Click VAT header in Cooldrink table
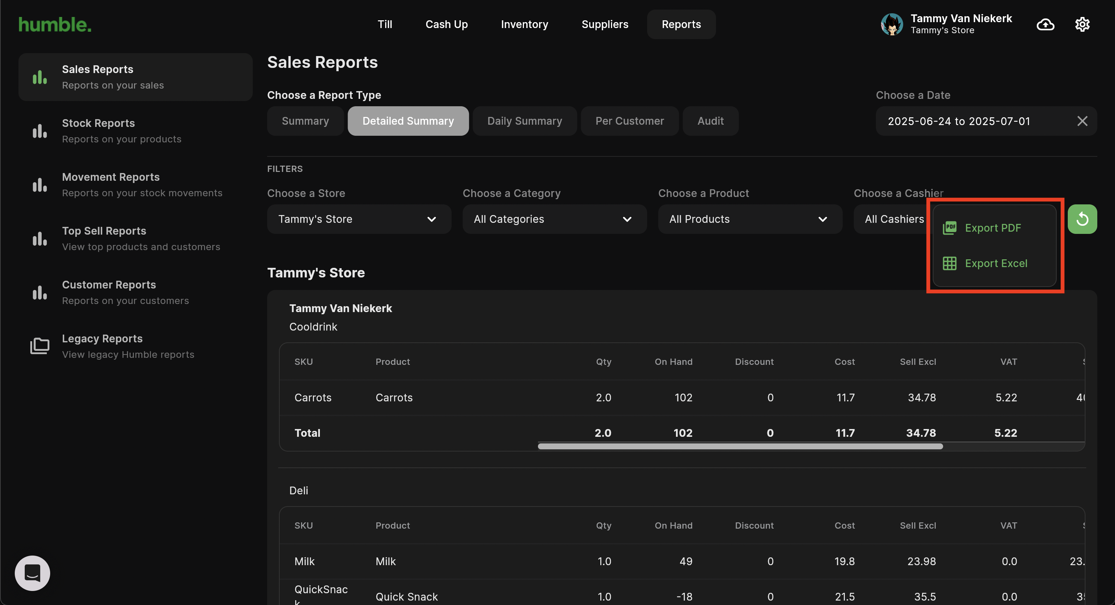The width and height of the screenshot is (1115, 605). click(1008, 362)
